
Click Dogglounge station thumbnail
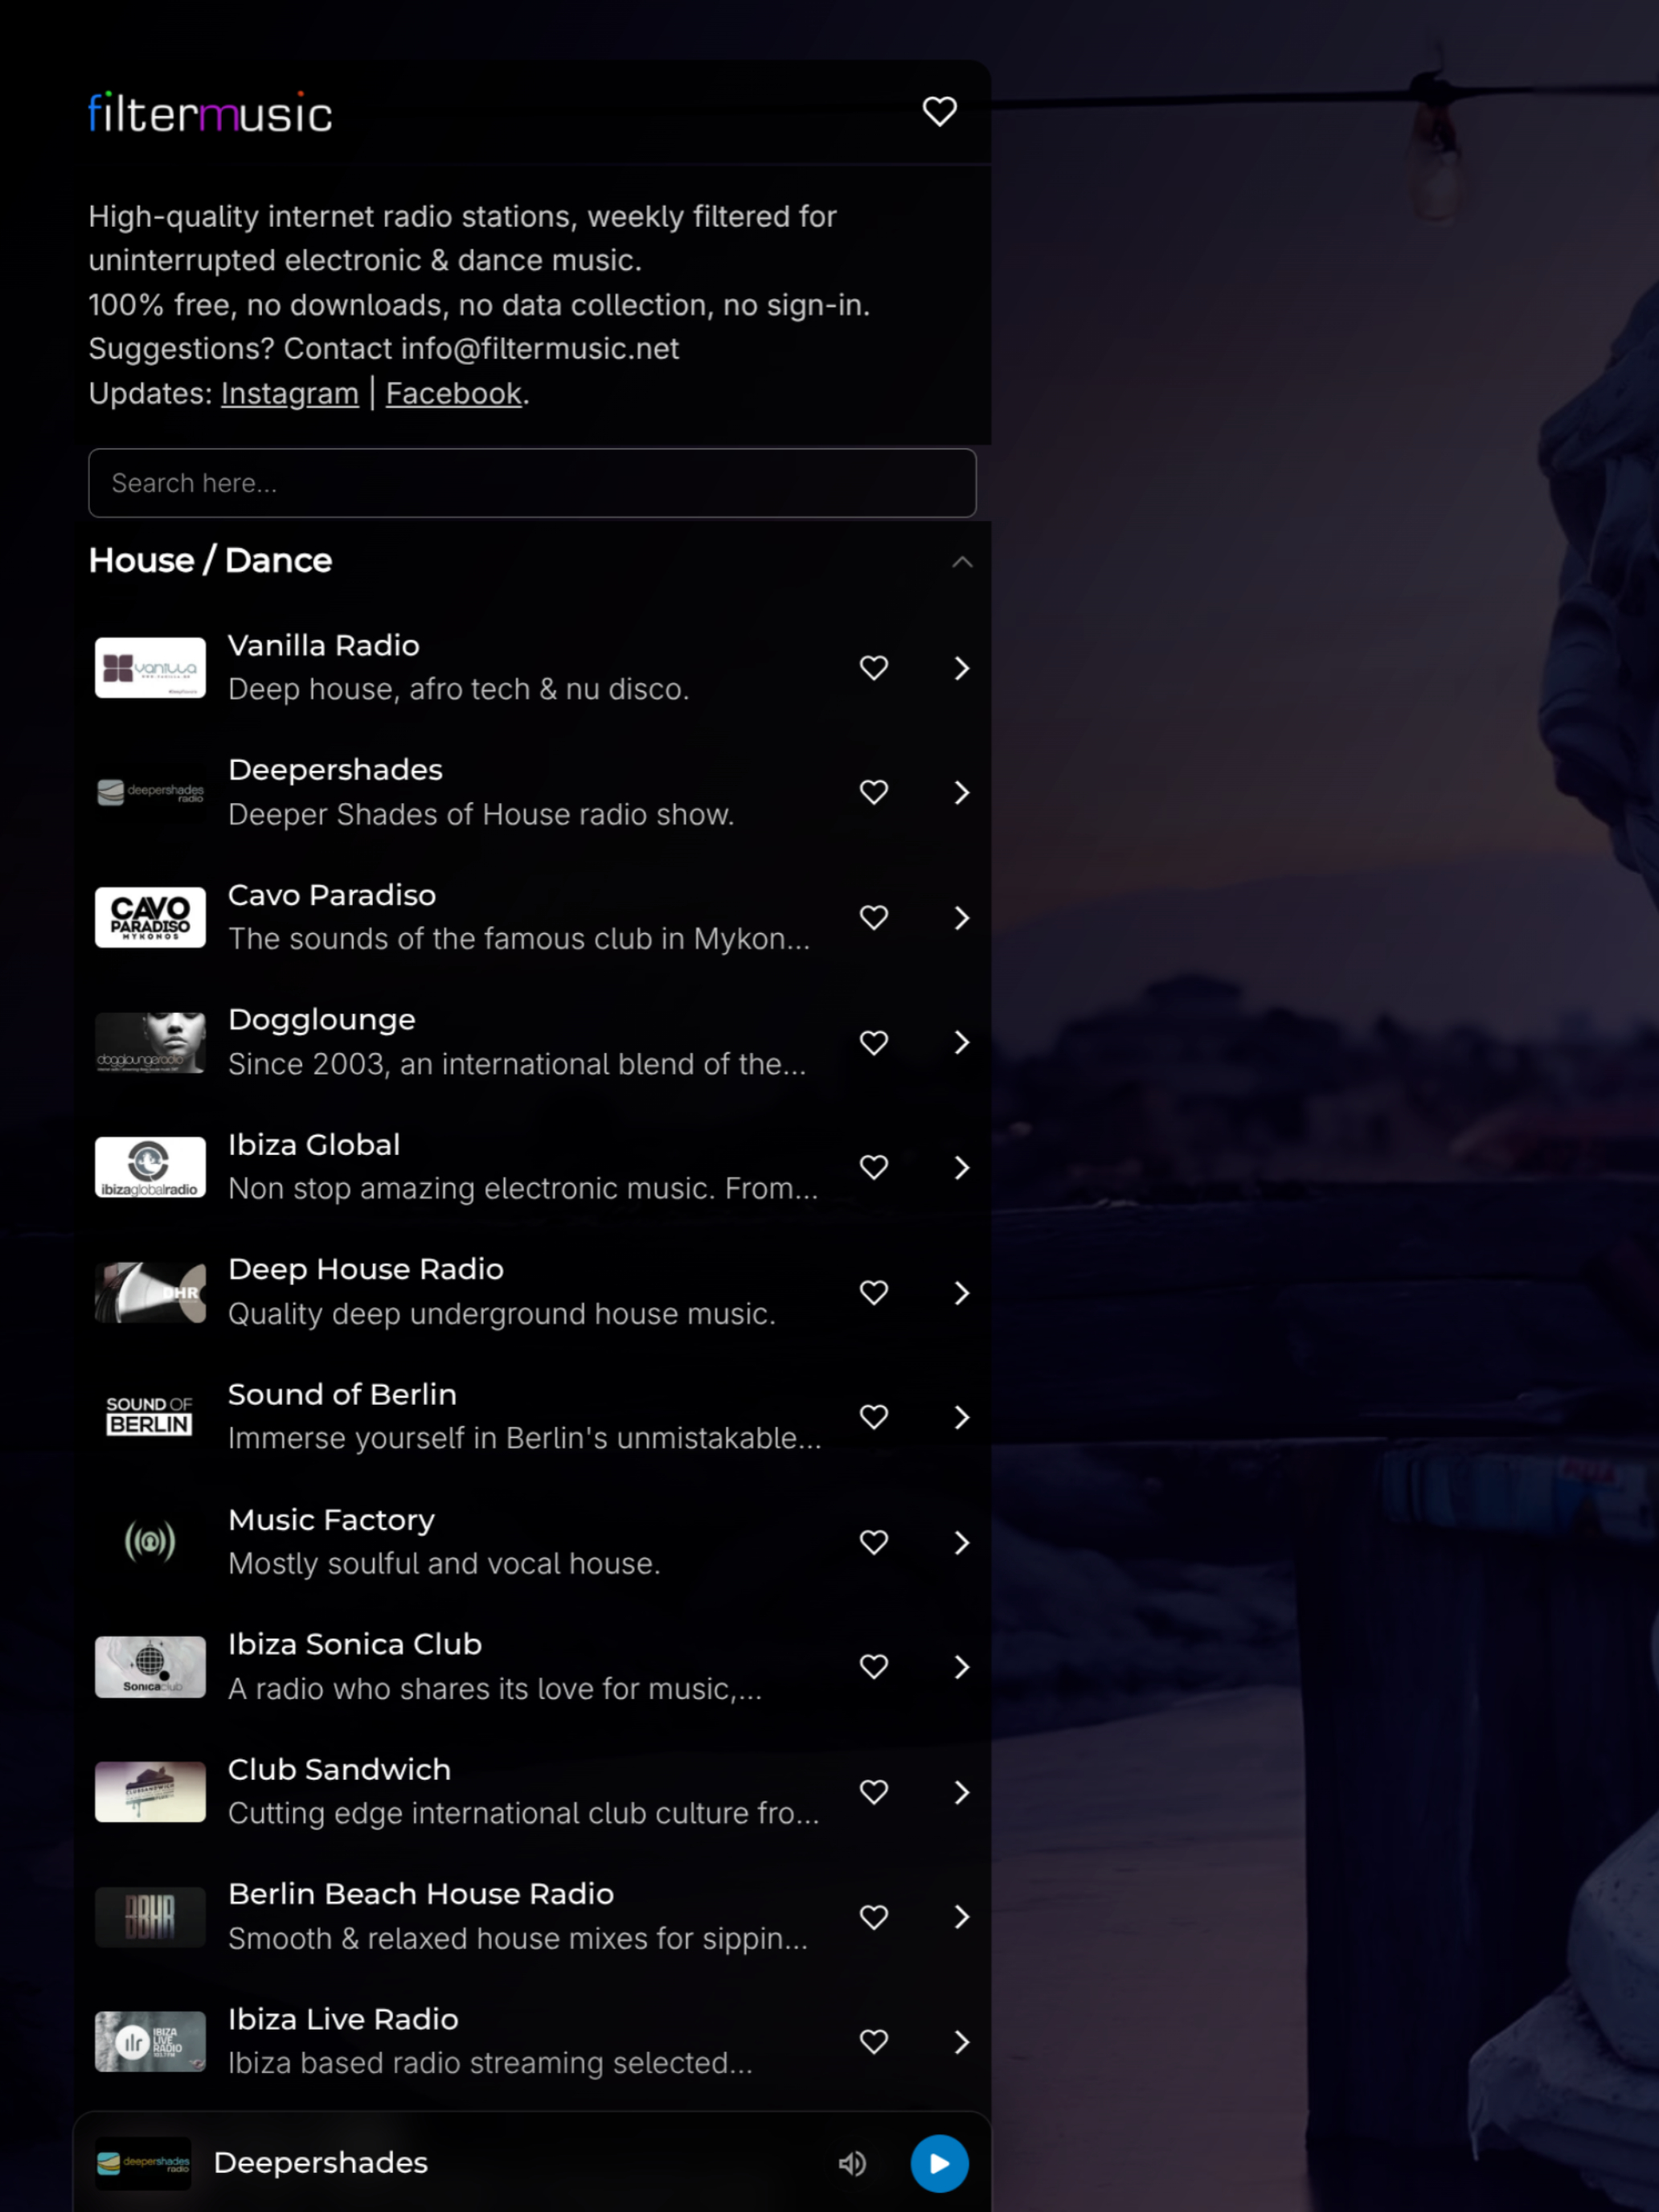tap(150, 1042)
